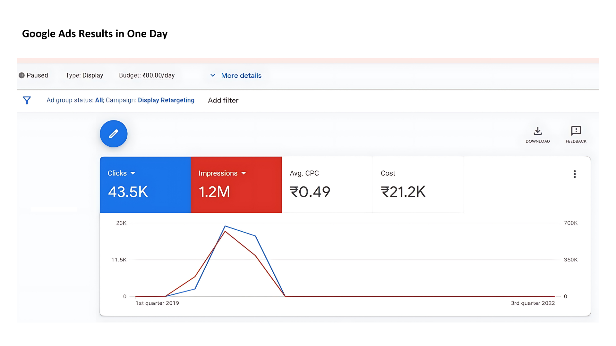
Task: Open the three-dot chart options menu
Action: (x=575, y=174)
